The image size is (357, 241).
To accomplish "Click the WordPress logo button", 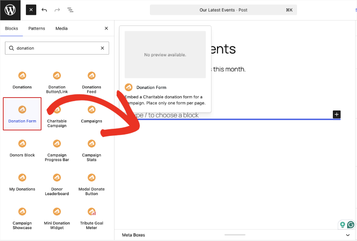I will click(x=10, y=10).
